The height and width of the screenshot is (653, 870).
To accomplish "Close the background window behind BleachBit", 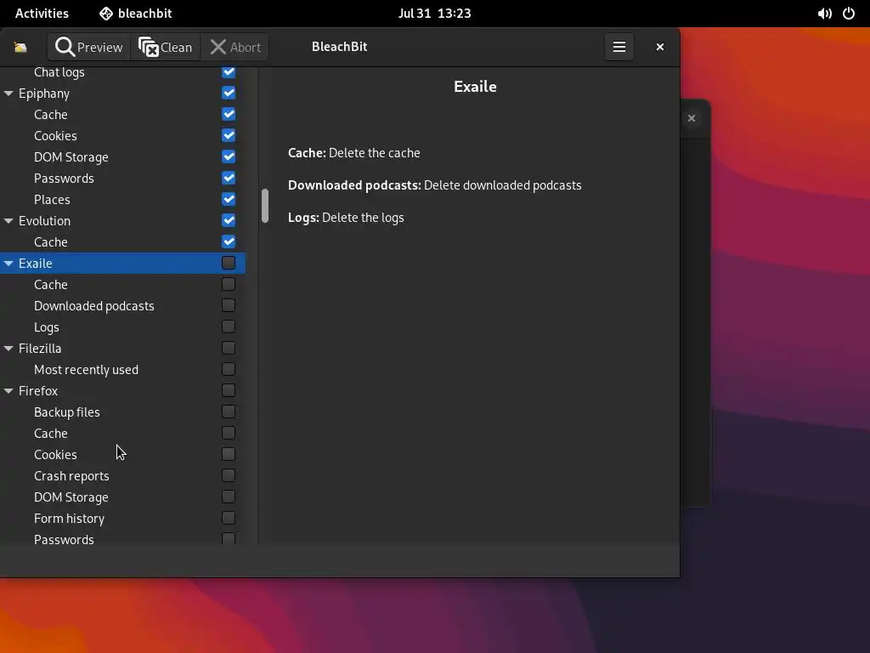I will pos(692,118).
